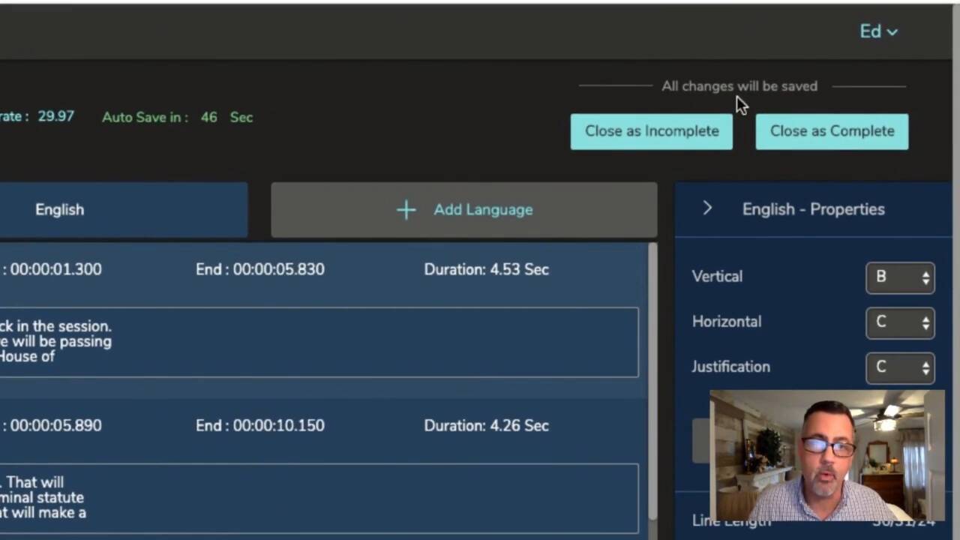Image resolution: width=960 pixels, height=540 pixels.
Task: Collapse the English - Properties panel chevron
Action: pyautogui.click(x=707, y=209)
